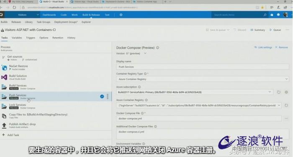Viewport: 293px width, 157px height.
Task: Switch to the Retention tab
Action: point(58,38)
